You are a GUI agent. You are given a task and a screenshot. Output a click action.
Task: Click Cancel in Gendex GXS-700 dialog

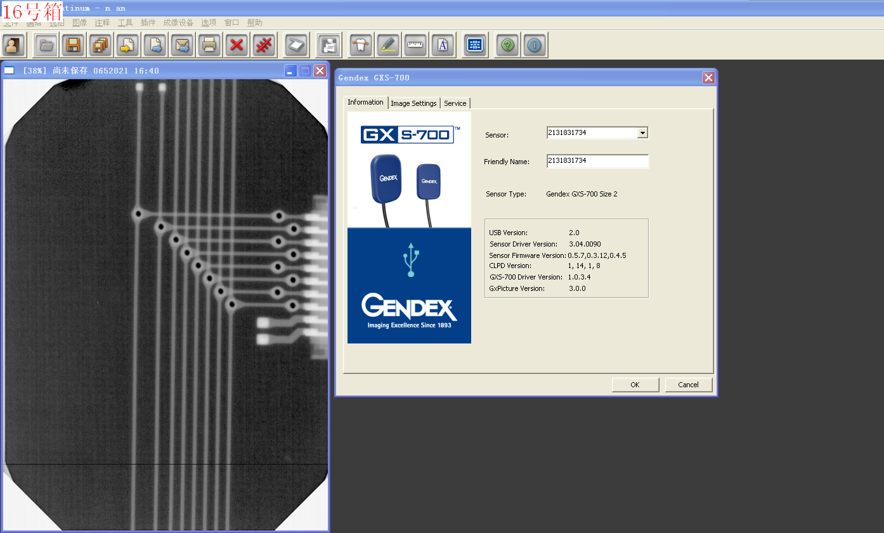688,385
